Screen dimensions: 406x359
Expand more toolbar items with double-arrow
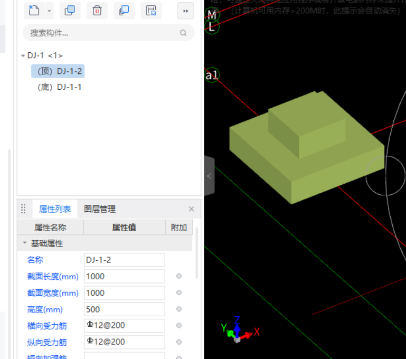click(x=186, y=11)
